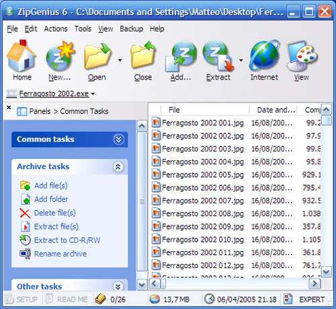This screenshot has width=336, height=309.
Task: Select Ferragosto 2002 003.jpg
Action: [x=203, y=149]
